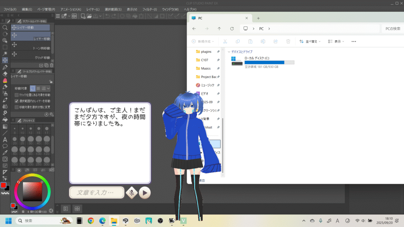The image size is (404, 227).
Task: Enable クリック位置にある対象を移動 checkbox
Action: click(17, 95)
